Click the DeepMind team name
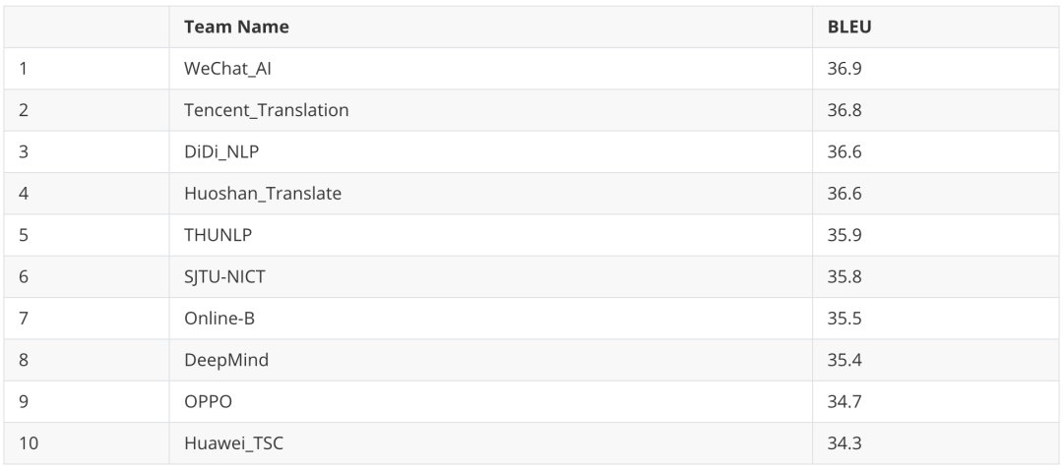Image resolution: width=1063 pixels, height=469 pixels. tap(226, 360)
